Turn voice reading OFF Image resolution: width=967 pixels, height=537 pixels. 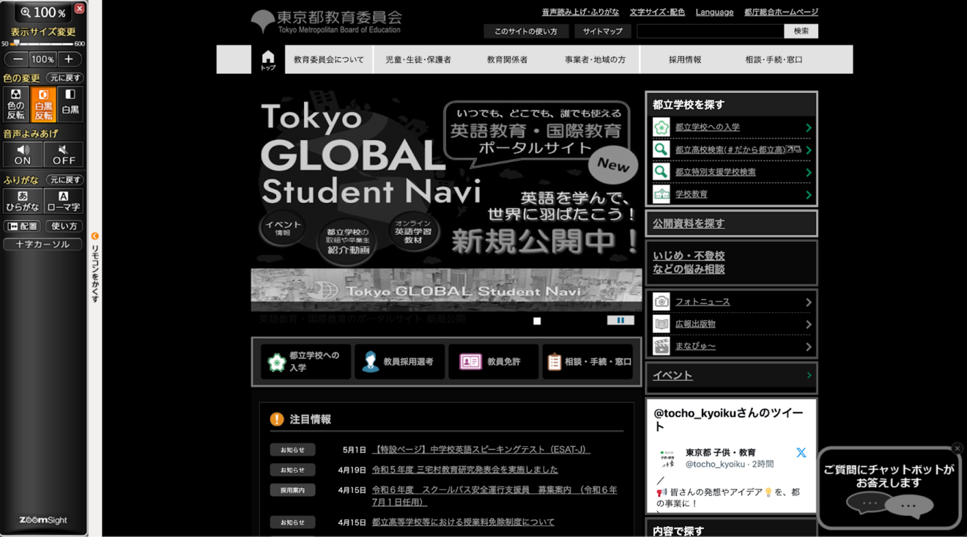(x=64, y=155)
